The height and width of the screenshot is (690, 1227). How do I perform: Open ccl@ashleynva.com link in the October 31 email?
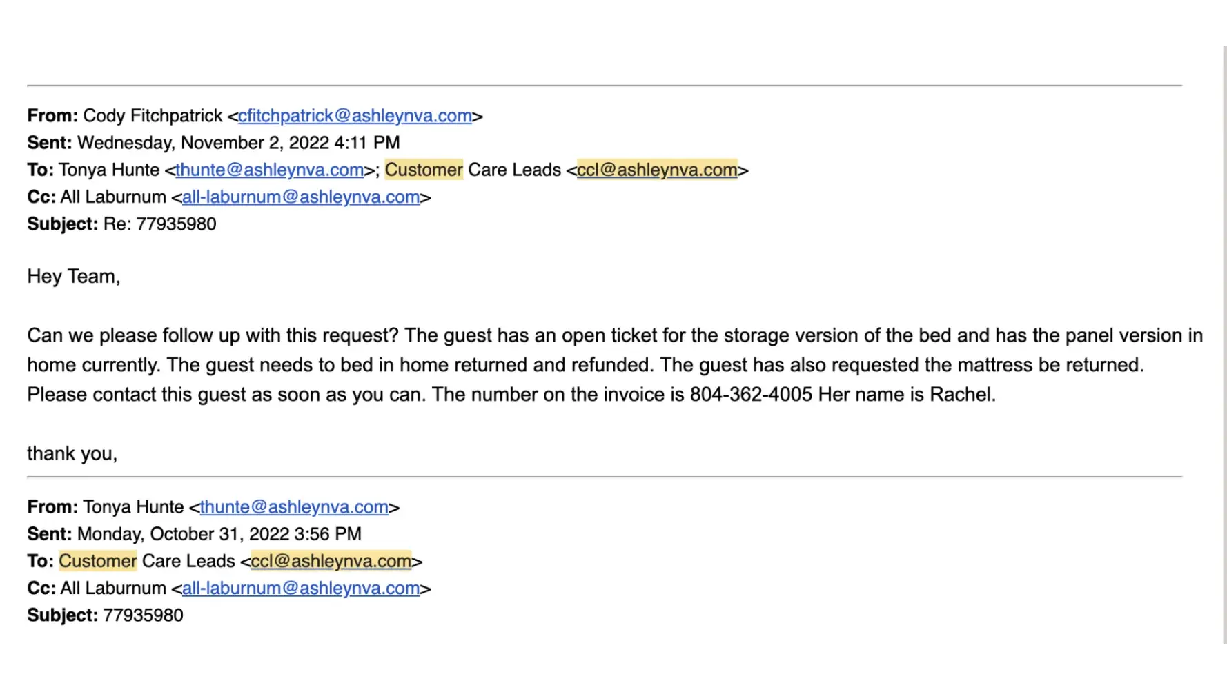coord(331,561)
